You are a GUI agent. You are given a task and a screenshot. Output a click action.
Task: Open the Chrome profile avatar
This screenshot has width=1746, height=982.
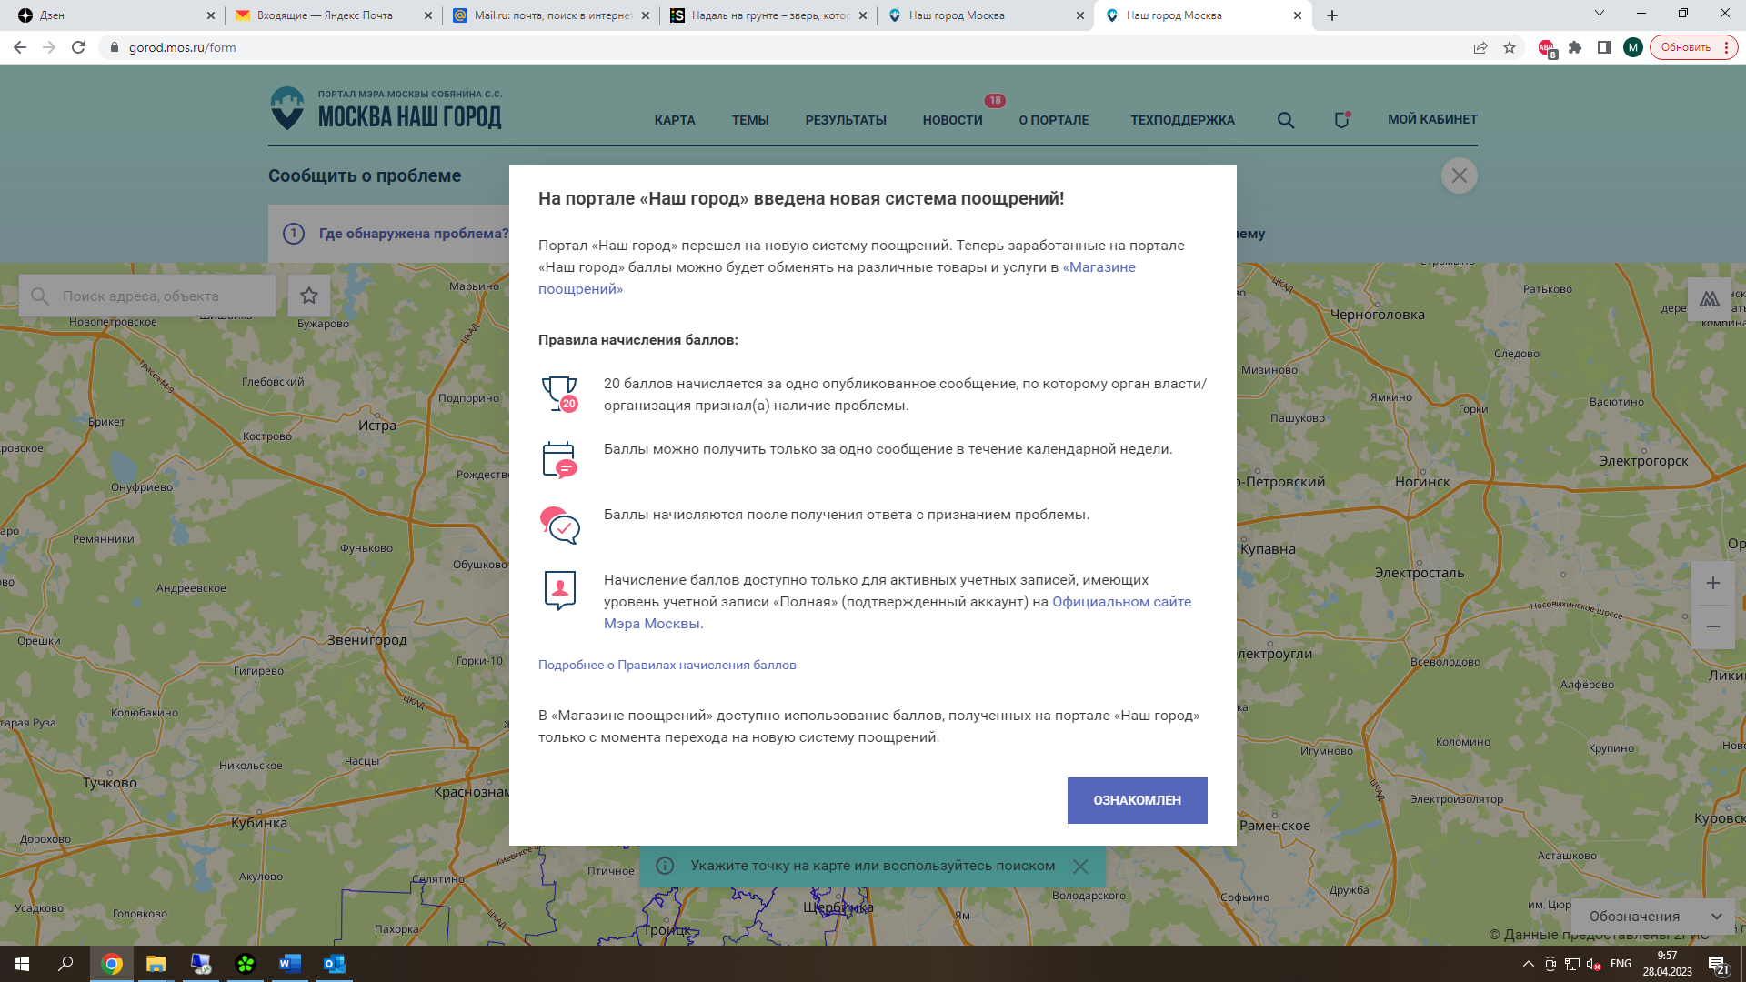[1633, 47]
